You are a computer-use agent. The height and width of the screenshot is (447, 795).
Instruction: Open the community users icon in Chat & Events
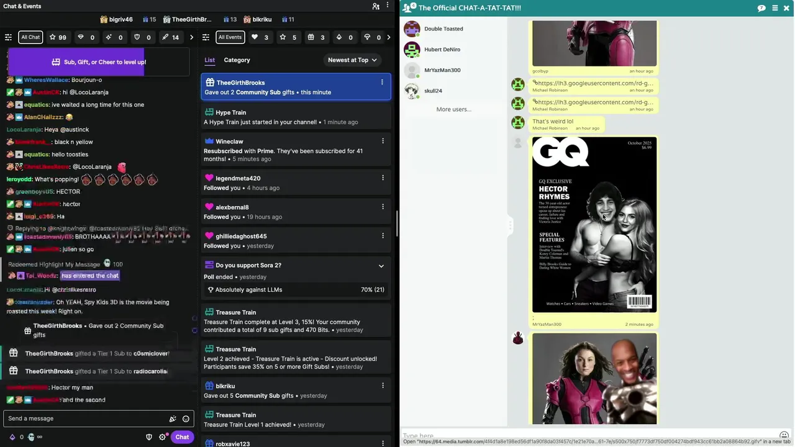376,6
